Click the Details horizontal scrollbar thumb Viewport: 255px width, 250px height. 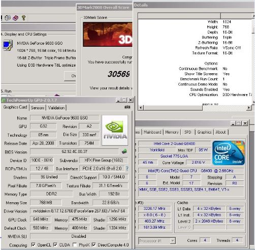[x=173, y=108]
